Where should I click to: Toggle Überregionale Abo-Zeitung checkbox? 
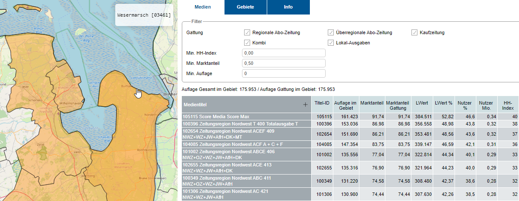(x=331, y=32)
